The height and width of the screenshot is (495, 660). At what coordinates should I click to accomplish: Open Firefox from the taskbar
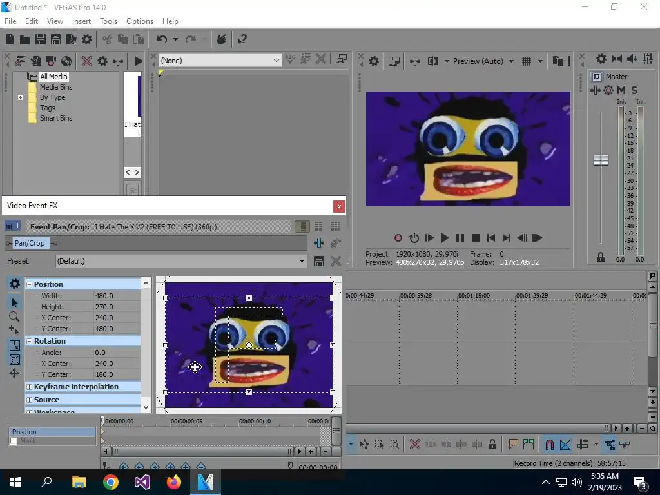point(174,482)
